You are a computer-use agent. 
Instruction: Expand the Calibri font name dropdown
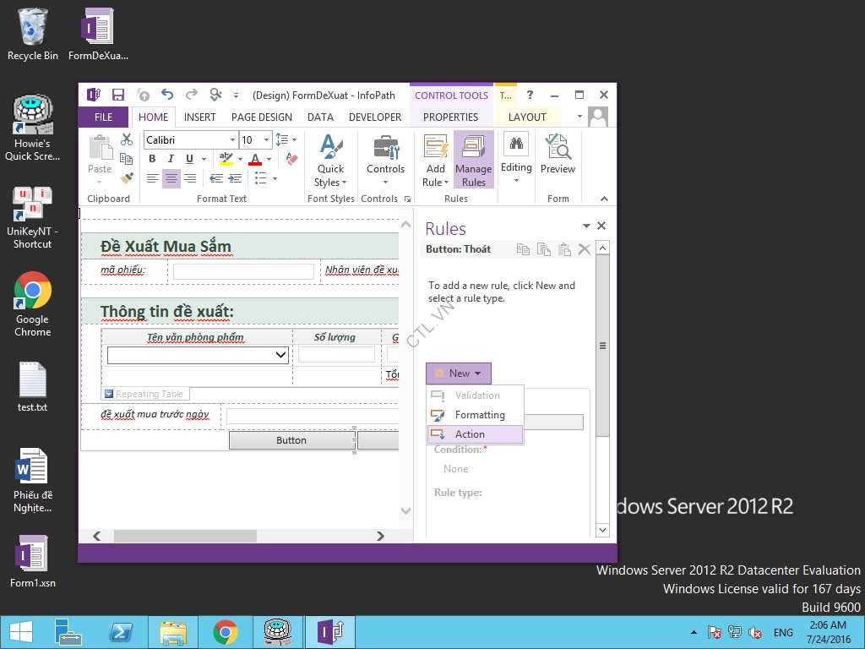point(232,140)
